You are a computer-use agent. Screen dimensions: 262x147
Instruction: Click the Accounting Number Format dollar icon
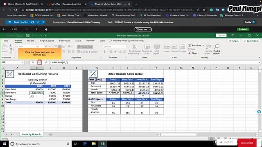pos(104,52)
